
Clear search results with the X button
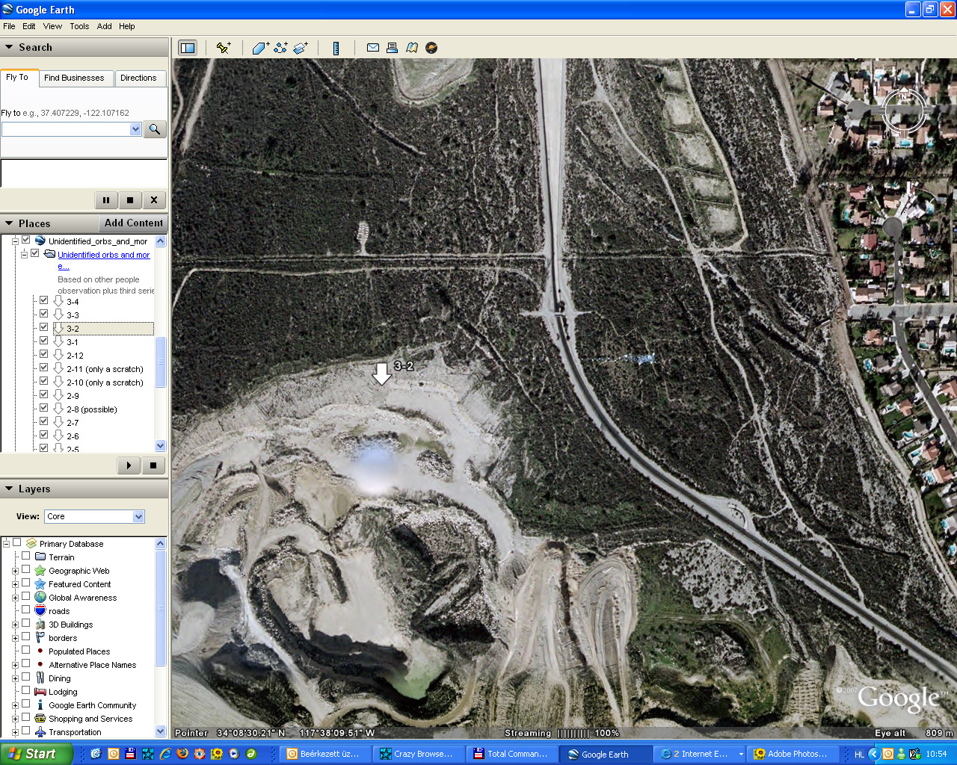coord(154,200)
